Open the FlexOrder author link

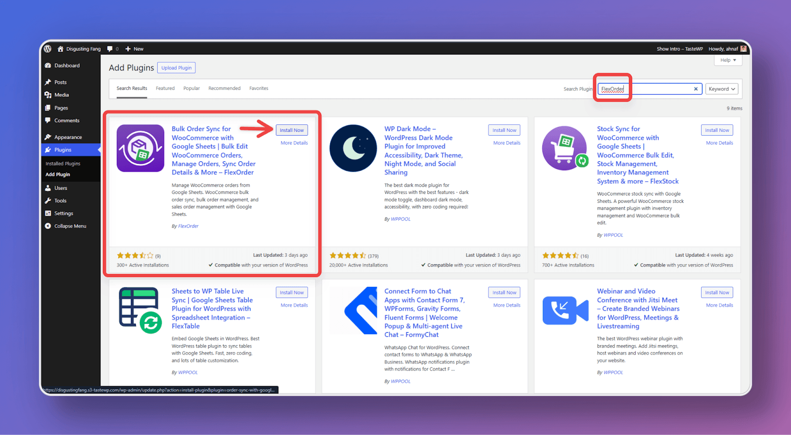(x=188, y=226)
